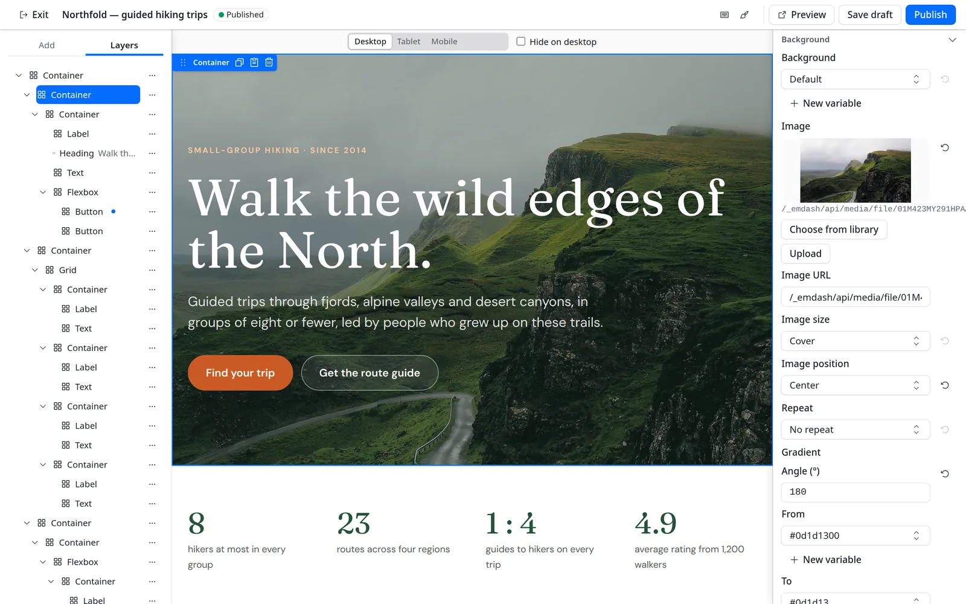This screenshot has height=604, width=966.
Task: Click the Preview button
Action: coord(801,14)
